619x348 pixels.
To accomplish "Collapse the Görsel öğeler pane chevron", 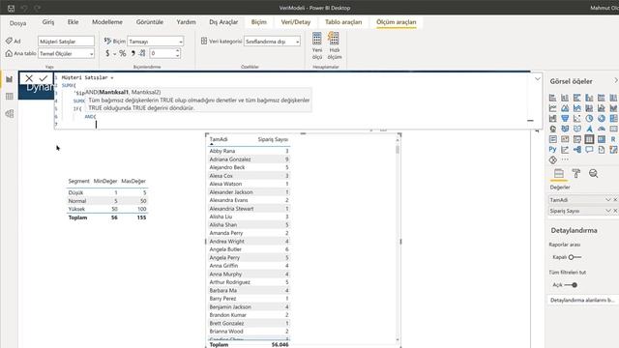I will pos(615,80).
